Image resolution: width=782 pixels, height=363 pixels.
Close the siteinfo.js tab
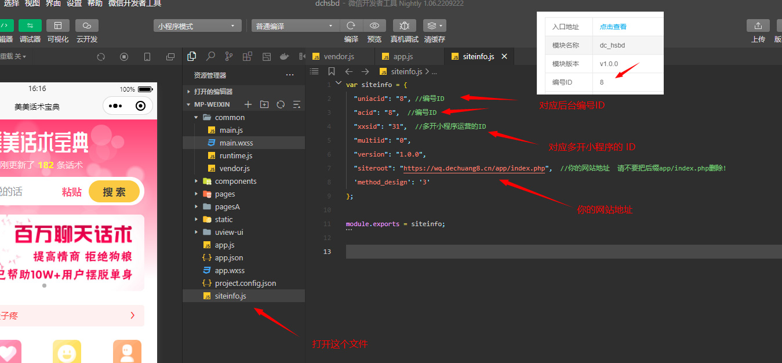point(504,56)
